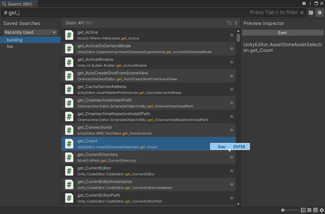Screen dimensions: 325x214
Task: Switch to table view icon
Action: pos(315,210)
